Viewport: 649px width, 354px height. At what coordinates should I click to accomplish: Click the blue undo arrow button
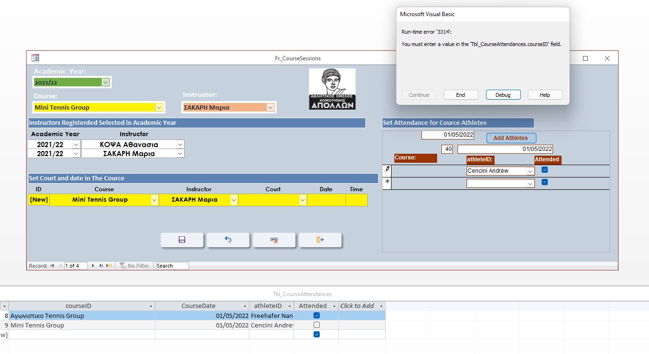click(x=228, y=240)
